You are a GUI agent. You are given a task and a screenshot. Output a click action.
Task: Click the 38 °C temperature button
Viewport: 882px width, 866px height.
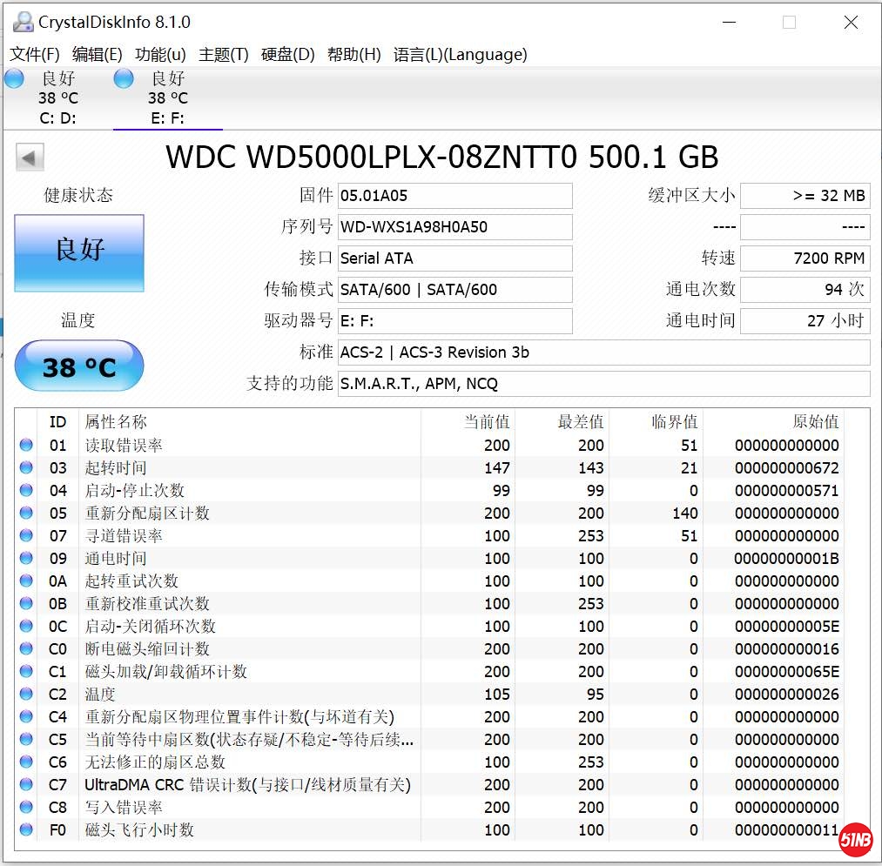(x=78, y=366)
